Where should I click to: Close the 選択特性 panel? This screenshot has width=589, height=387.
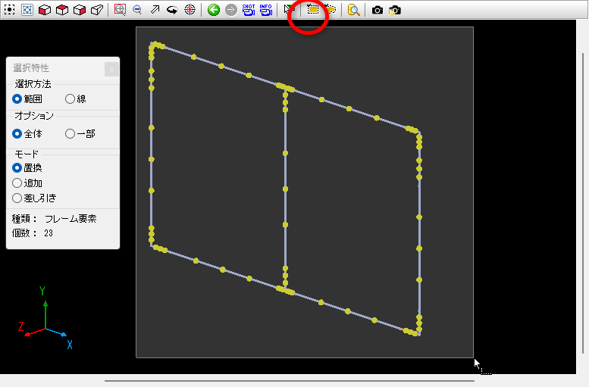pyautogui.click(x=111, y=69)
